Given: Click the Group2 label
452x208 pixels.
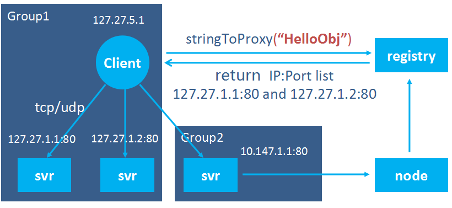Looking at the screenshot, I should pyautogui.click(x=202, y=138).
